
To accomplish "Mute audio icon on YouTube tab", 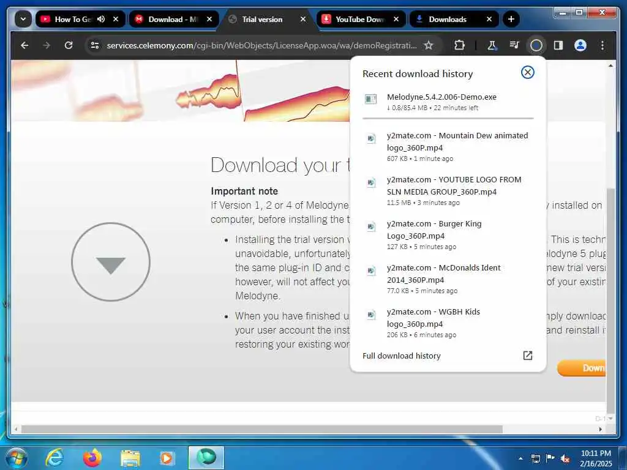I will click(x=101, y=19).
